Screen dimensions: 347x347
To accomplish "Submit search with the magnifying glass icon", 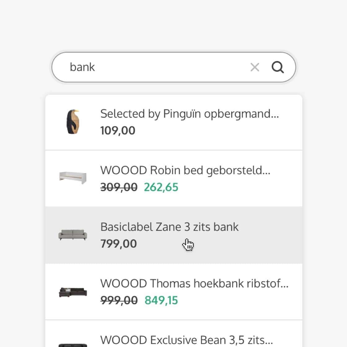I will [x=278, y=67].
